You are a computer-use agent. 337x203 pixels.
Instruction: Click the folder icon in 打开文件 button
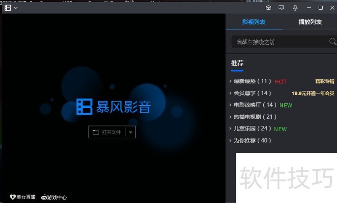click(96, 132)
